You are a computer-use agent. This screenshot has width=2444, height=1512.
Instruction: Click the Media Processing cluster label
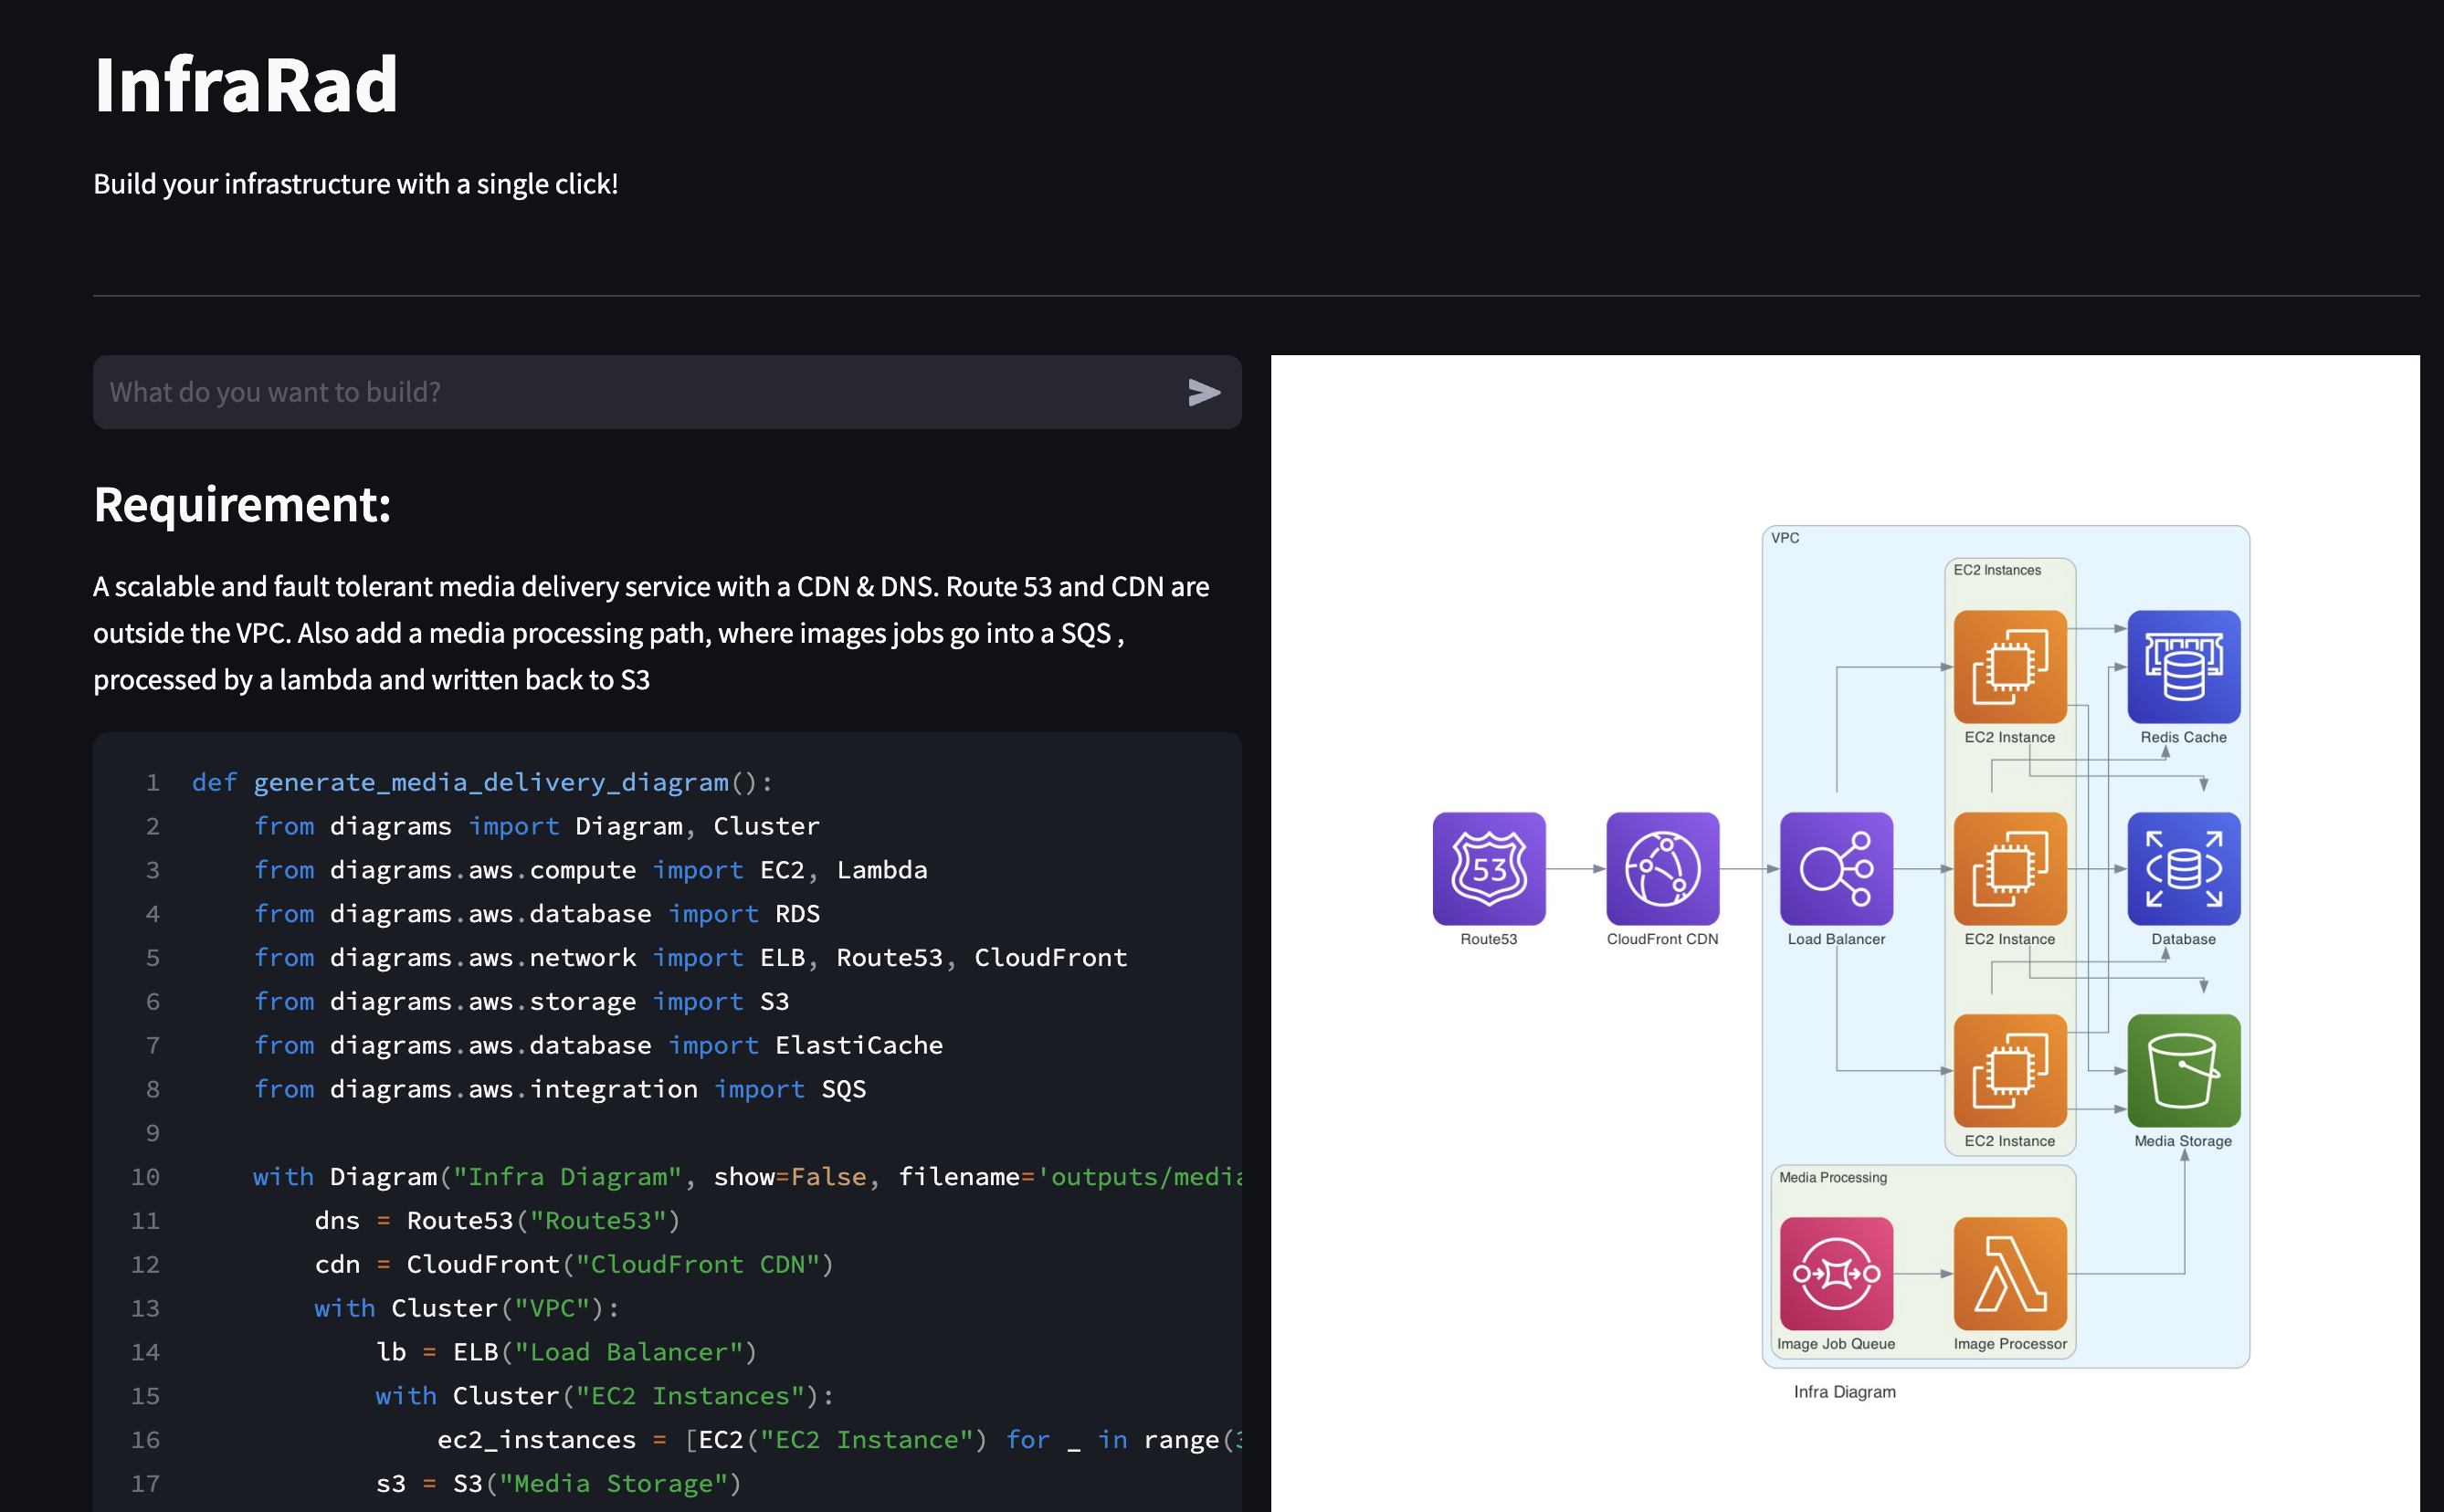(x=1833, y=1177)
